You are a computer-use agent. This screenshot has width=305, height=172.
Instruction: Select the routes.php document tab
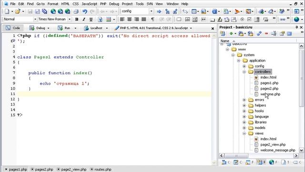point(101,170)
